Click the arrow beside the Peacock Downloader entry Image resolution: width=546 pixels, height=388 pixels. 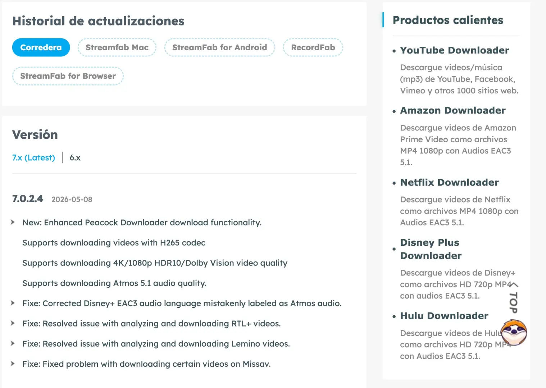13,222
